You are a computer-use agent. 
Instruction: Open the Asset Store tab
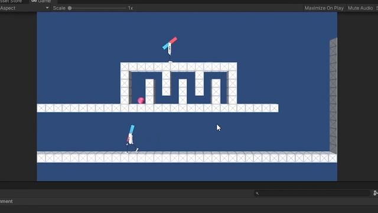[x=12, y=1]
